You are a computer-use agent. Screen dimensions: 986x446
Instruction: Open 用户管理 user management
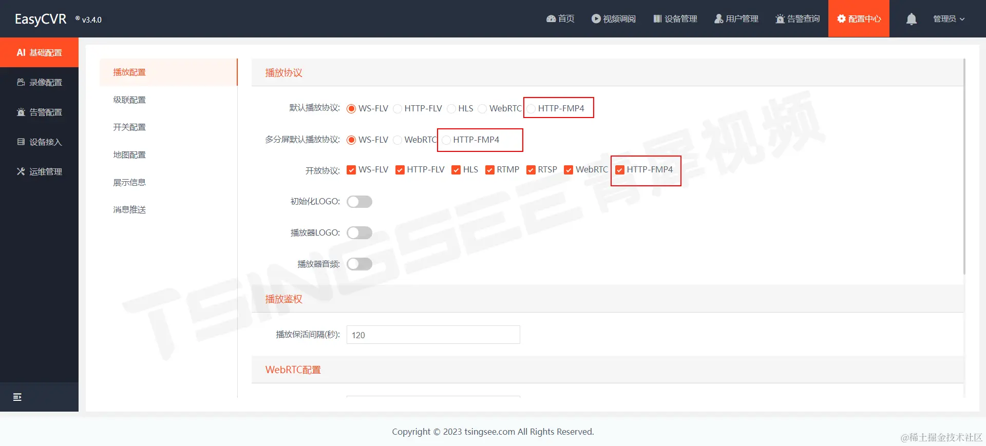click(736, 19)
